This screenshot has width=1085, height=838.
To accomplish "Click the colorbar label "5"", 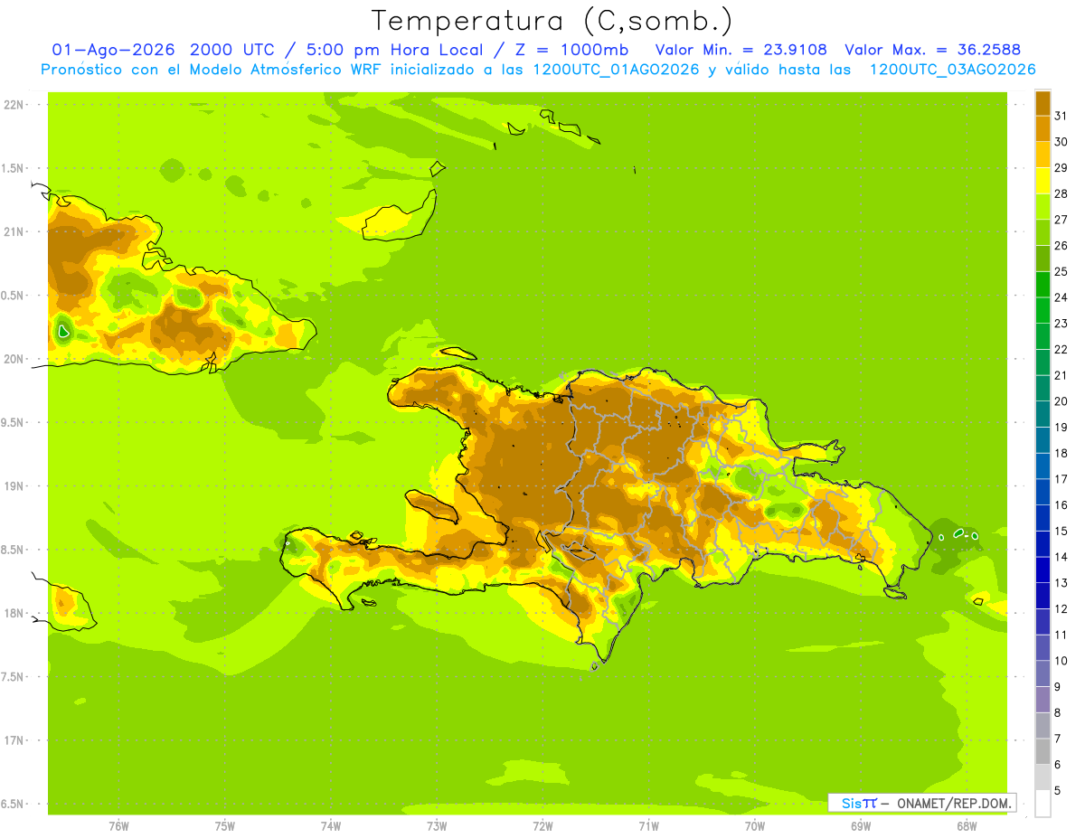I will tap(1058, 791).
